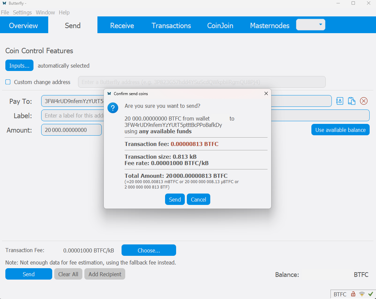Click the BTFC unit selector in status bar

click(340, 294)
